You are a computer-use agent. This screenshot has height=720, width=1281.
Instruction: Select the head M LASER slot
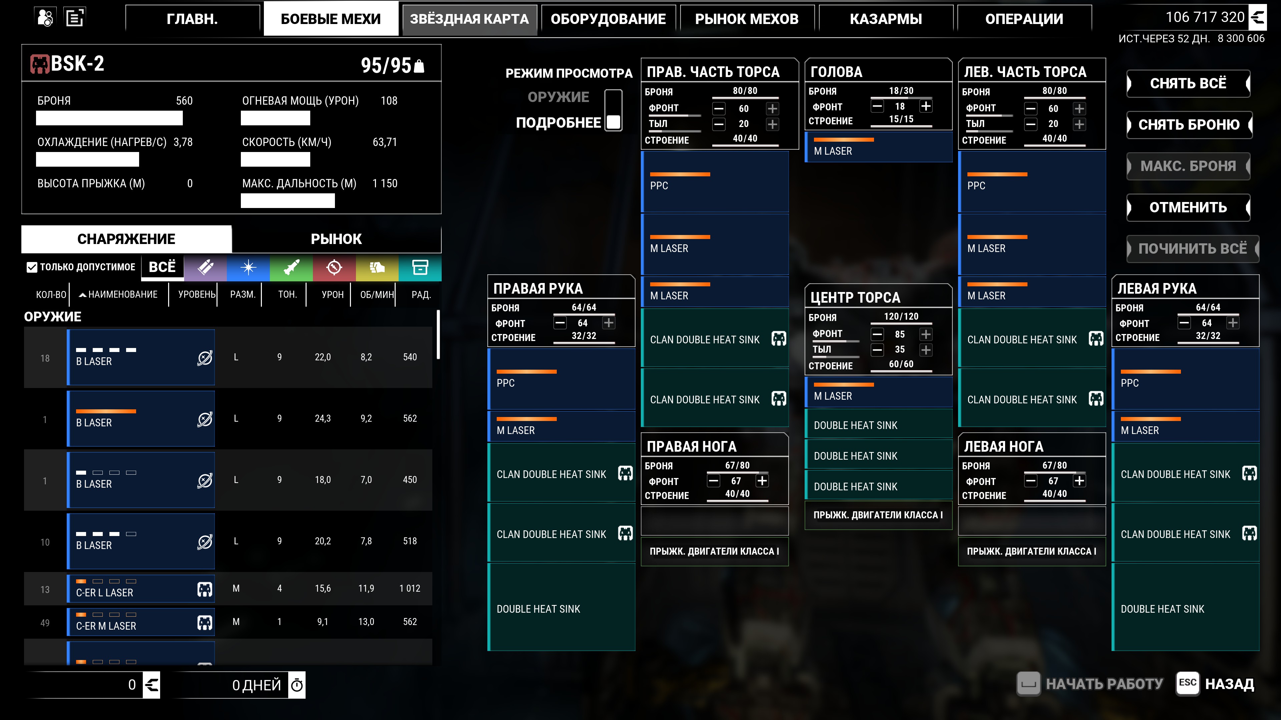(878, 147)
